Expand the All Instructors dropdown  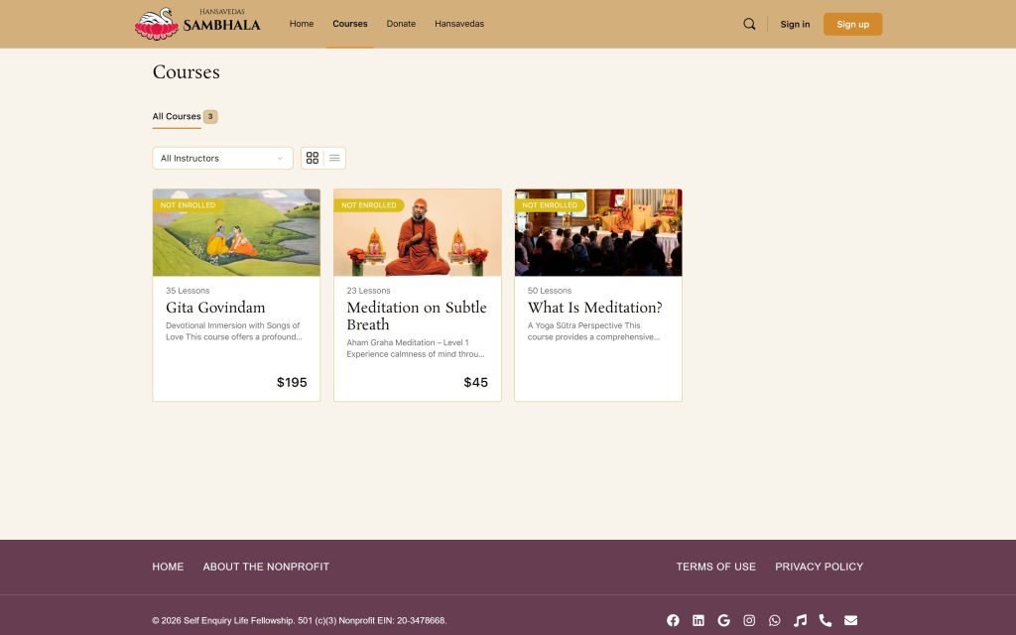(222, 158)
